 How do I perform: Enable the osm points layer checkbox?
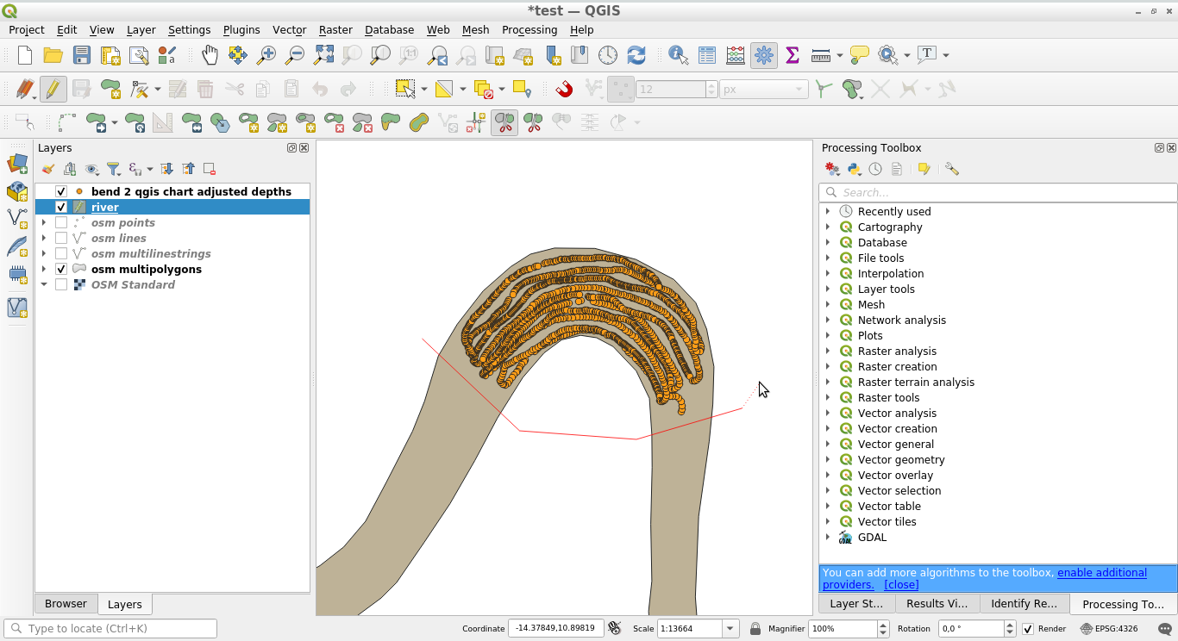tap(61, 222)
